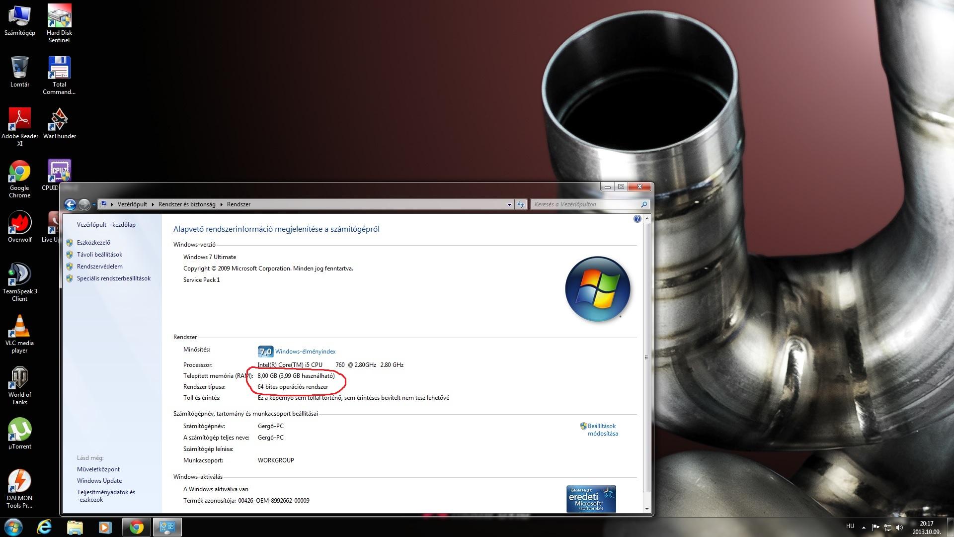This screenshot has height=537, width=954.
Task: Click the search magnifier icon
Action: coord(644,204)
